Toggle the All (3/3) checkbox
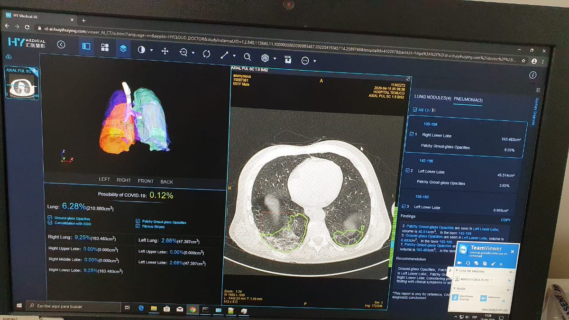Image resolution: width=569 pixels, height=320 pixels. pos(415,110)
